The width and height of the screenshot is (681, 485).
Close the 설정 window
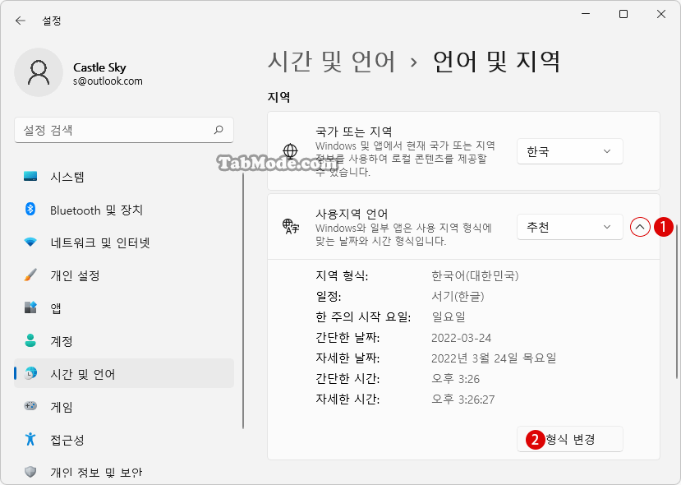(661, 14)
